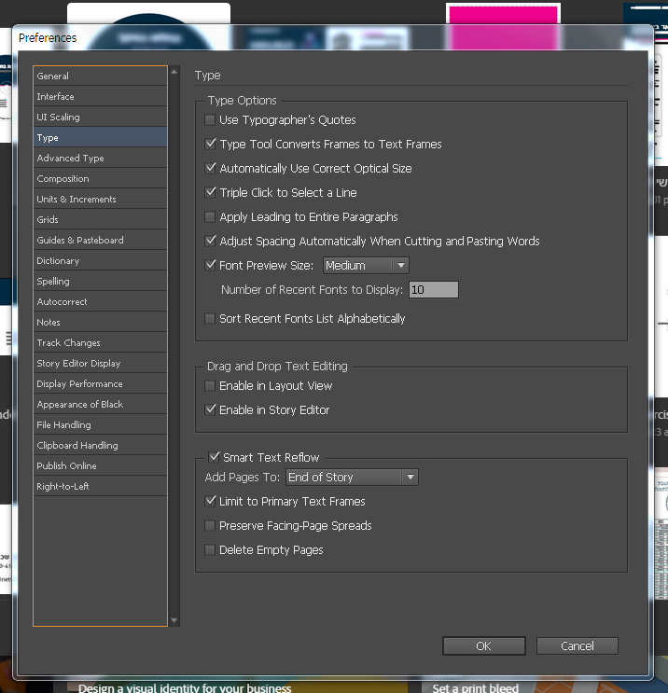Enable Apply Leading to Entire Paragraphs
The image size is (668, 693).
coord(210,217)
